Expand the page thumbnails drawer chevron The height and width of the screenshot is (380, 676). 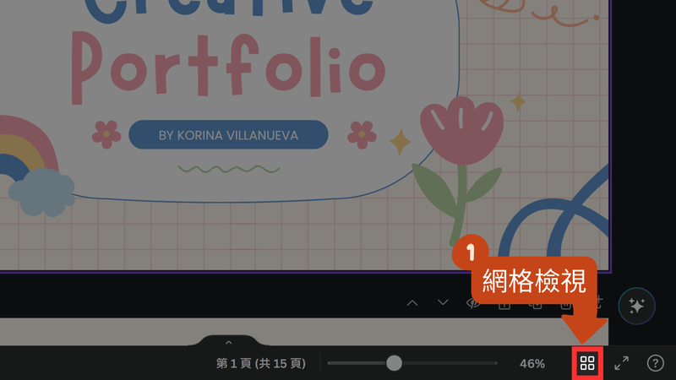[228, 342]
